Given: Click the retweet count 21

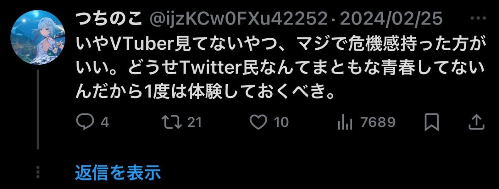Looking at the screenshot, I should [x=194, y=122].
